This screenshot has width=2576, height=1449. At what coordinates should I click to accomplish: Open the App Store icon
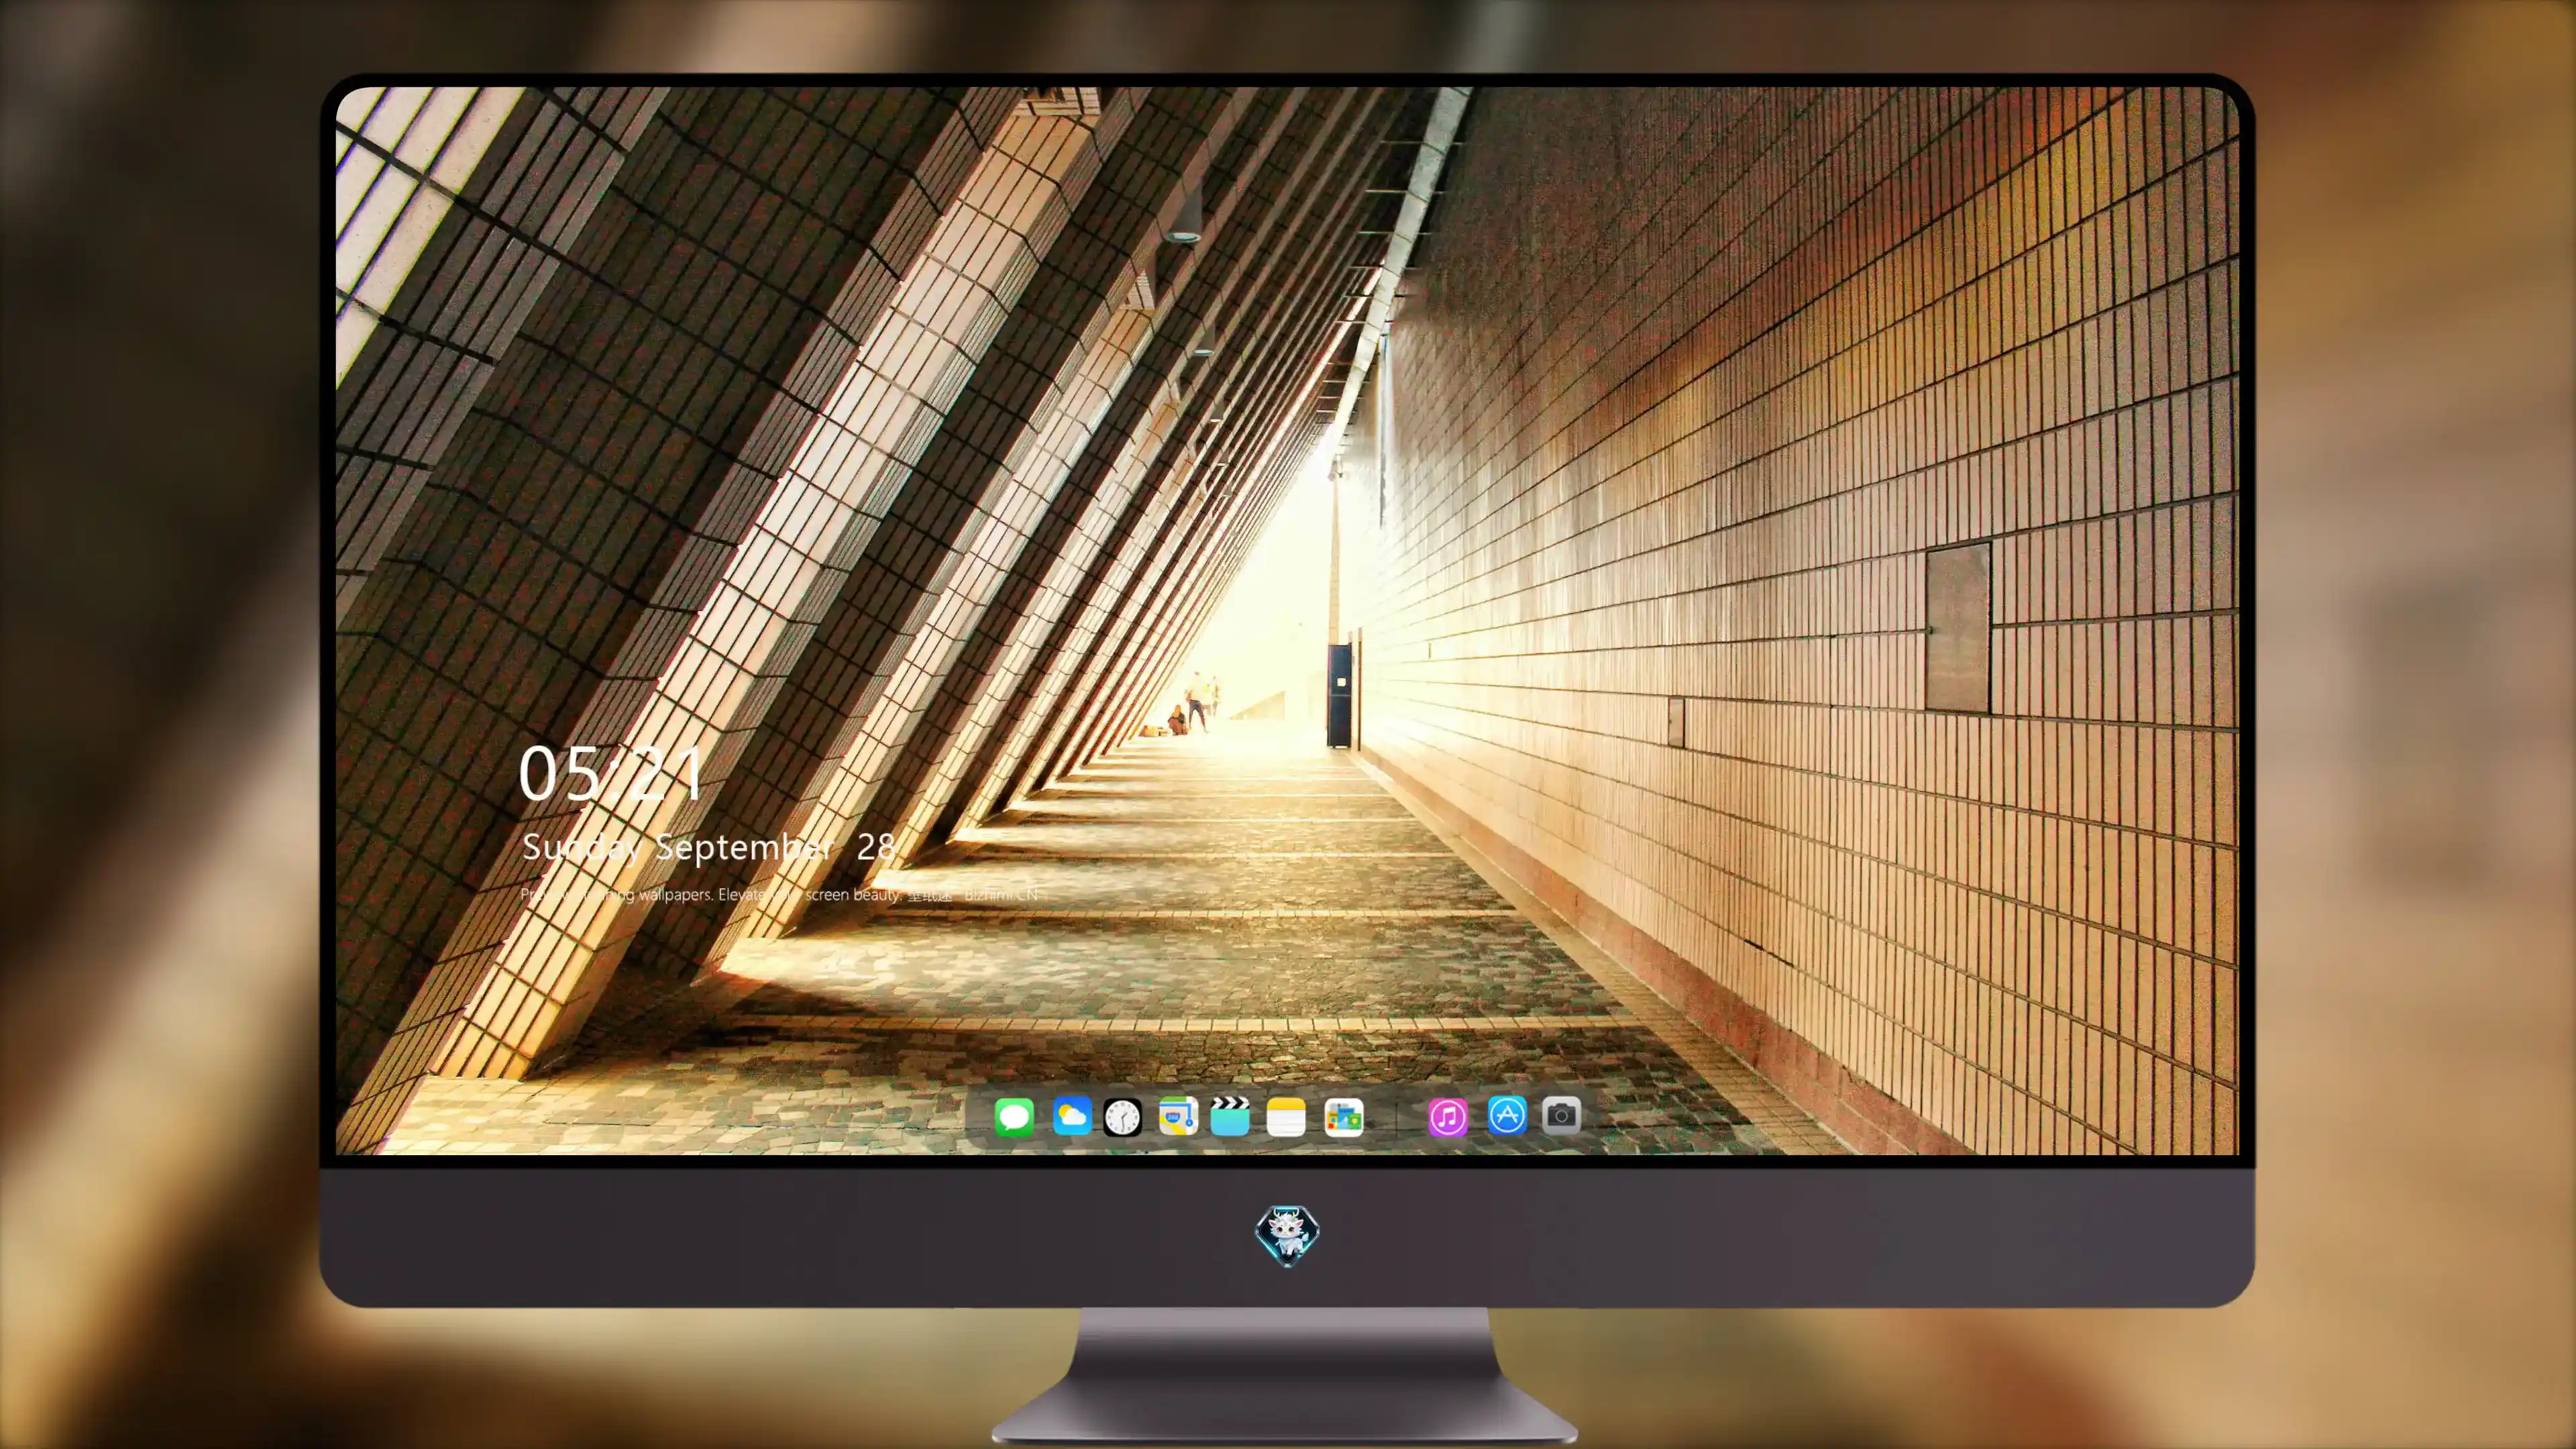(1507, 1115)
